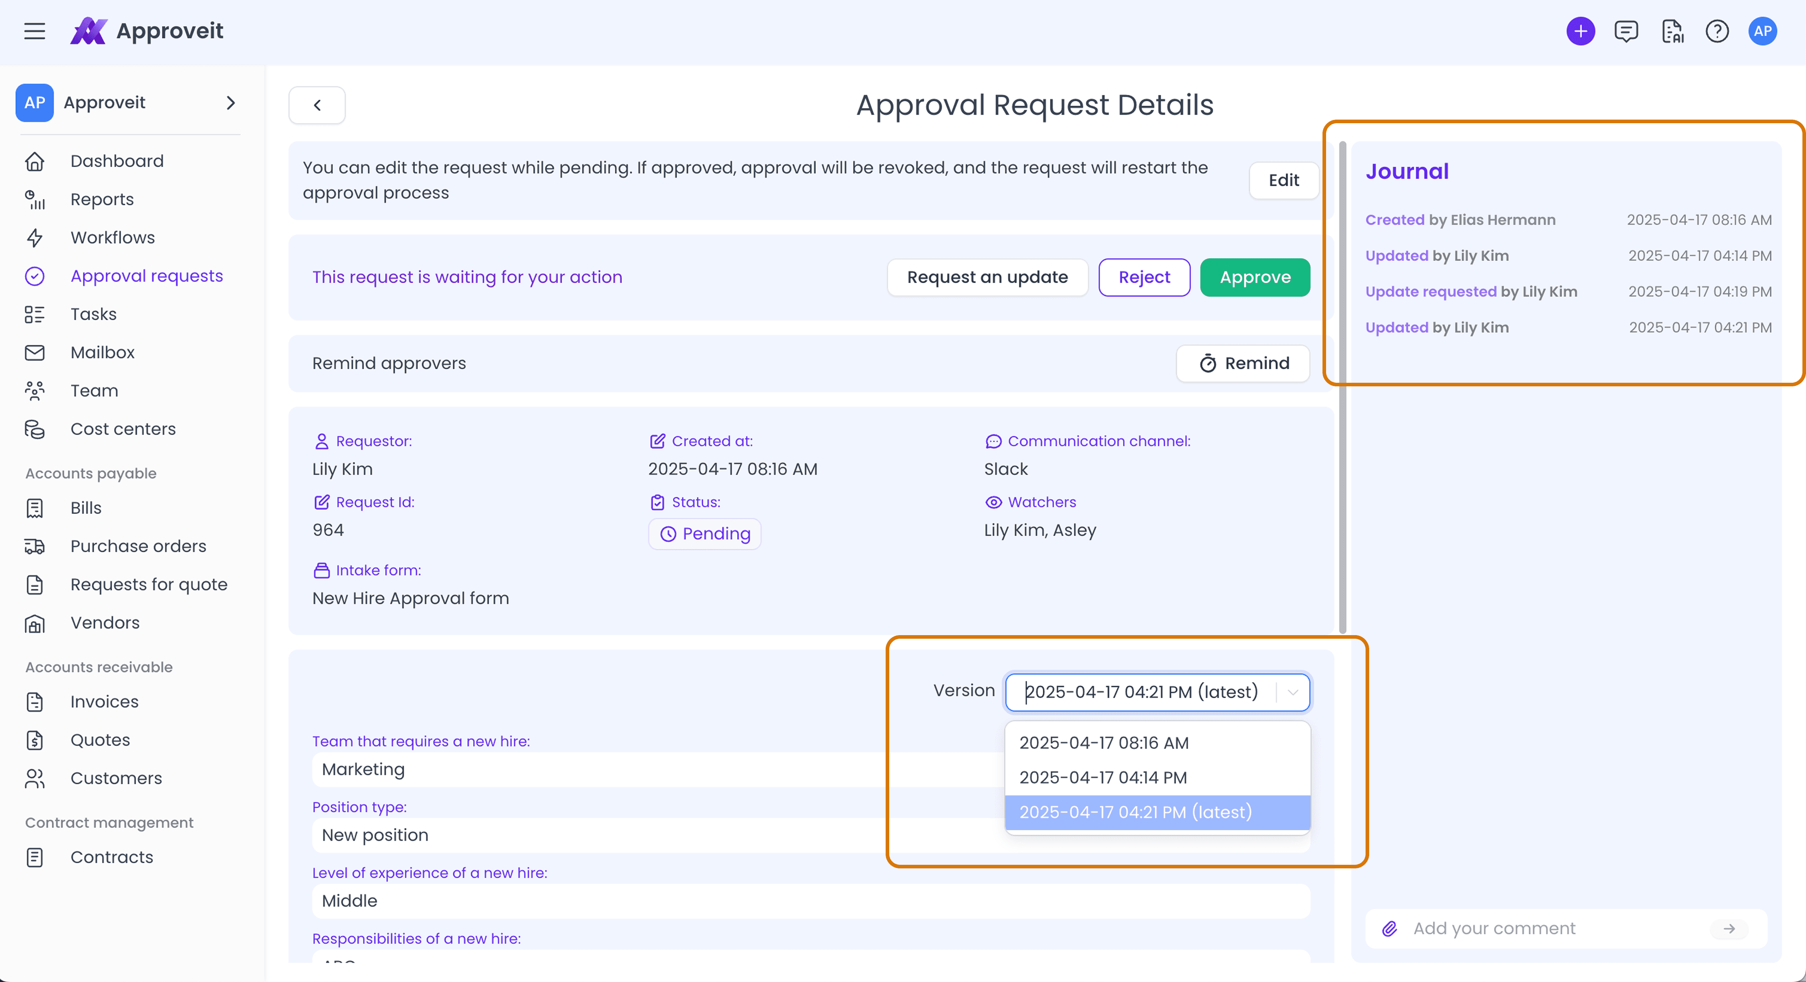Screen dimensions: 1806x982
Task: Click the paperclip attachment icon
Action: pyautogui.click(x=1390, y=929)
